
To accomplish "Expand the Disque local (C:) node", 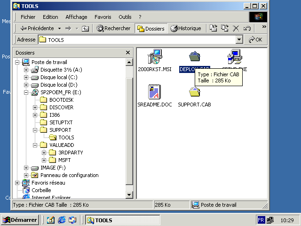I will (x=26, y=77).
